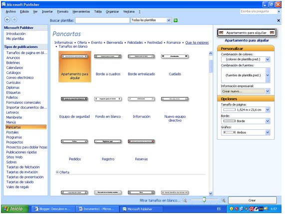This screenshot has height=214, width=285.
Task: Click the zoom slider handle
Action: [204, 200]
